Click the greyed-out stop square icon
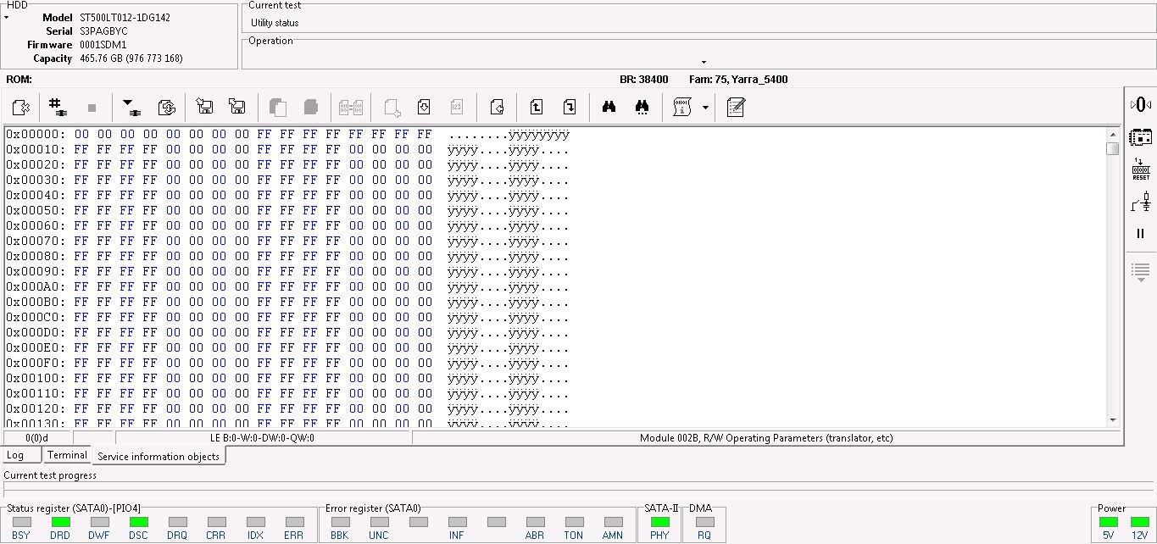 pyautogui.click(x=92, y=108)
